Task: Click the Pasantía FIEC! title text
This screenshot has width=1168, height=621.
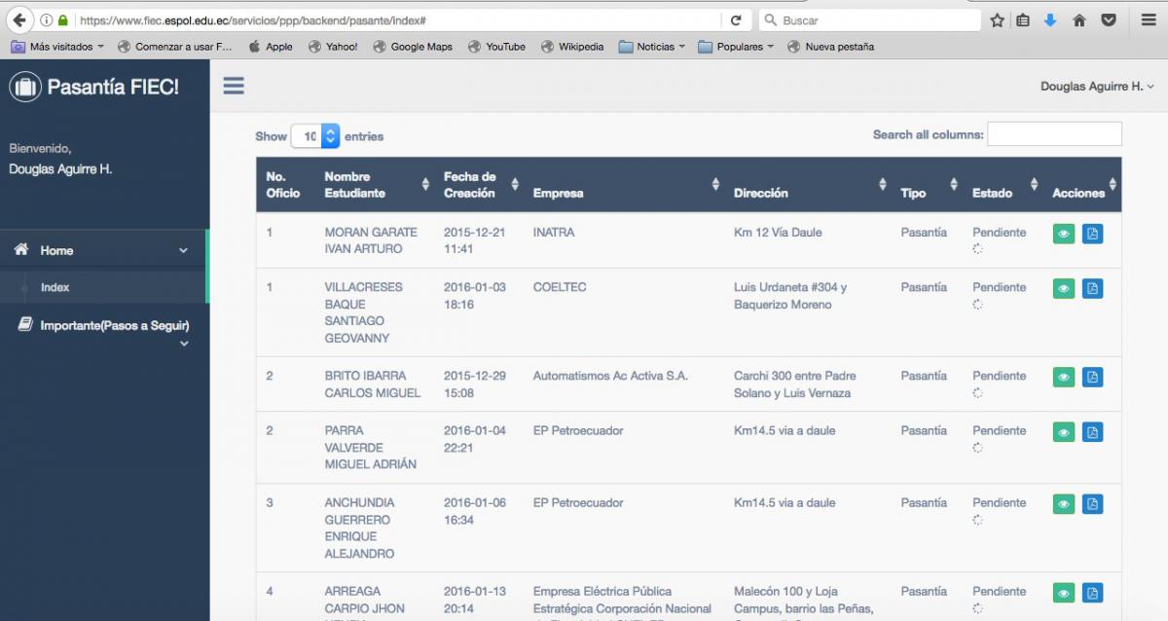Action: [113, 87]
